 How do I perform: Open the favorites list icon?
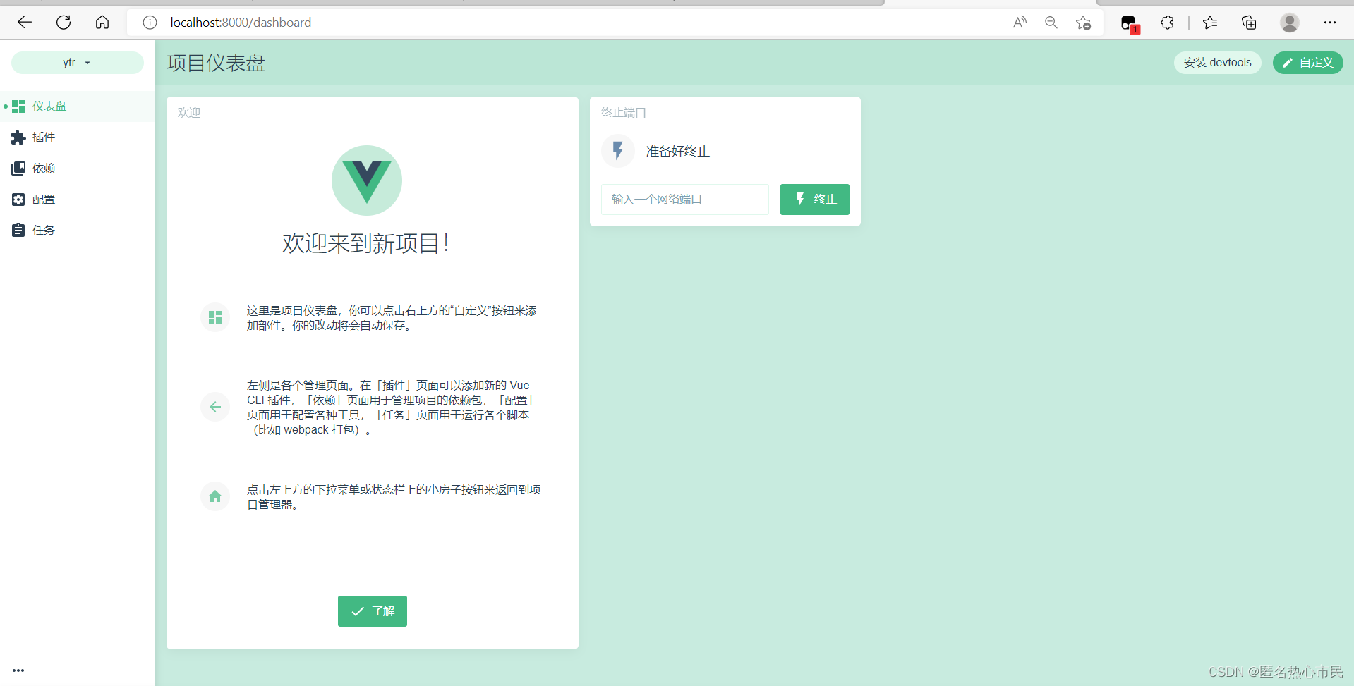click(1210, 23)
